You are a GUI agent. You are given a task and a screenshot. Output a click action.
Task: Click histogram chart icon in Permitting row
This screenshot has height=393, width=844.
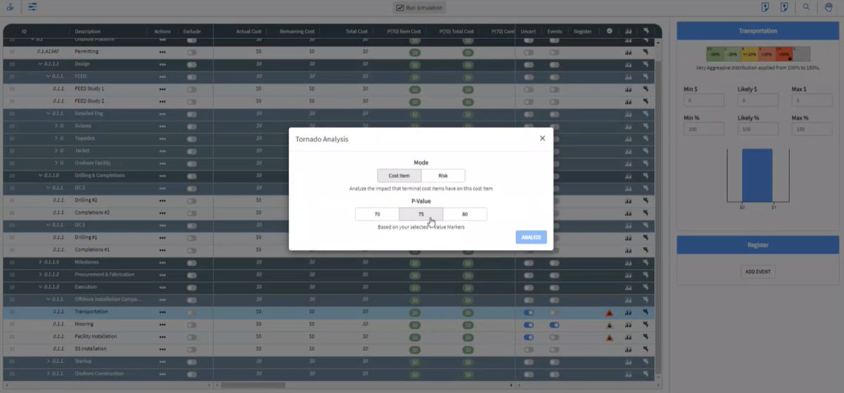coord(628,52)
